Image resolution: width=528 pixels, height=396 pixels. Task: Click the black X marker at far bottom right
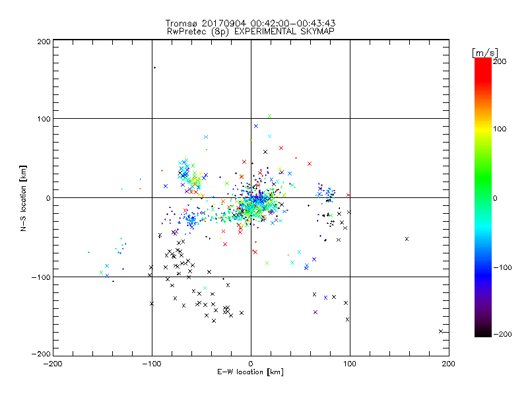pos(441,331)
